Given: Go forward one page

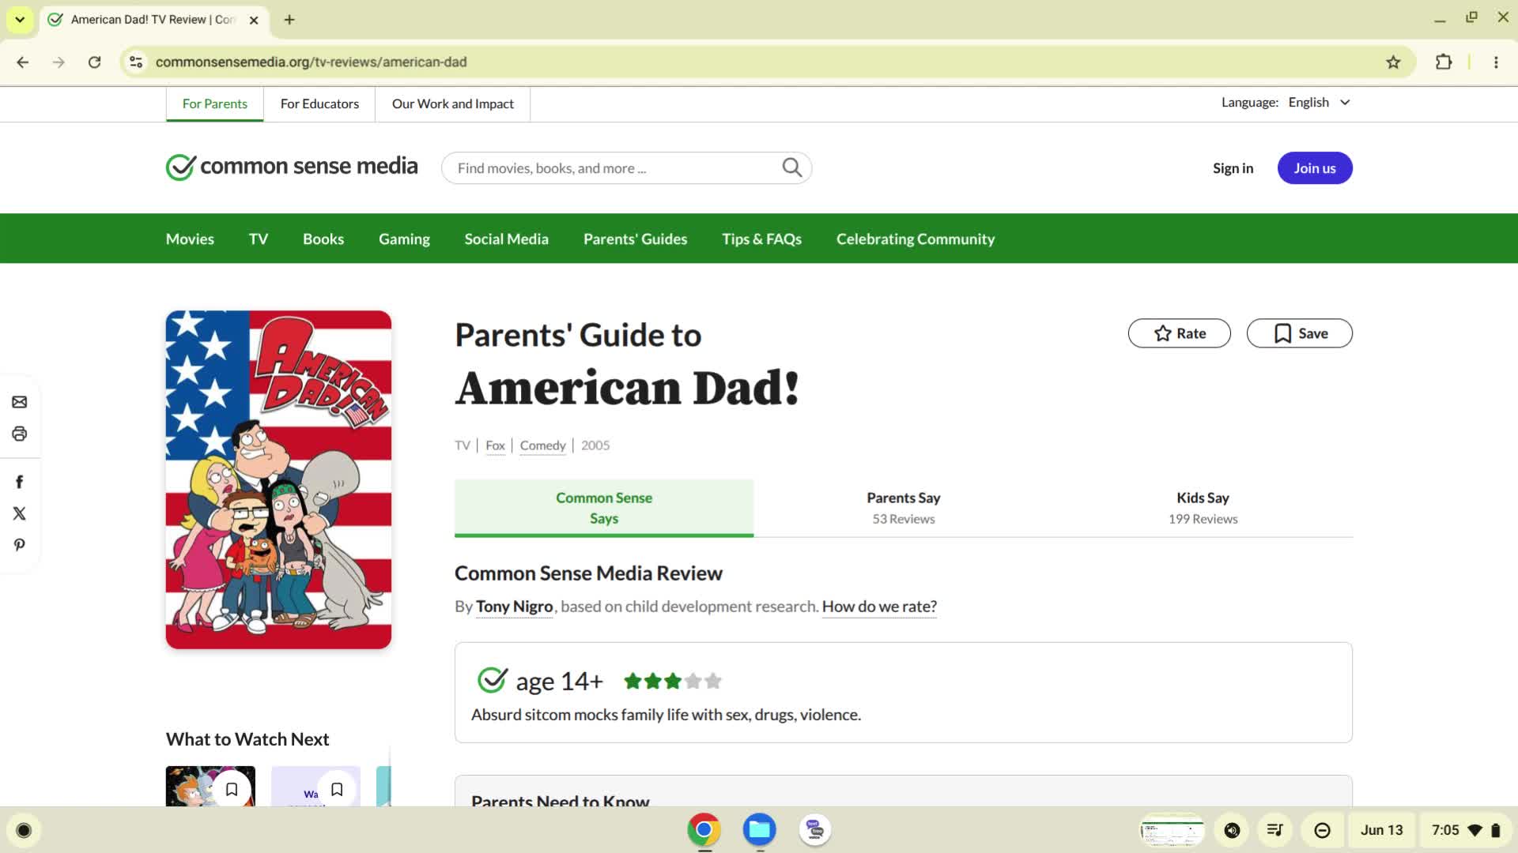Looking at the screenshot, I should [59, 62].
